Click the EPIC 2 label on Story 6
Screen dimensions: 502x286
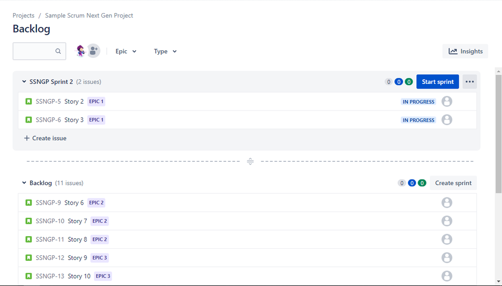click(96, 203)
